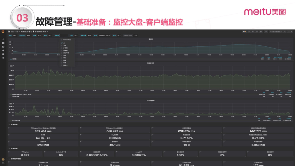
Task: Click the HTTP错误率 legend series color line
Action: tap(11, 121)
